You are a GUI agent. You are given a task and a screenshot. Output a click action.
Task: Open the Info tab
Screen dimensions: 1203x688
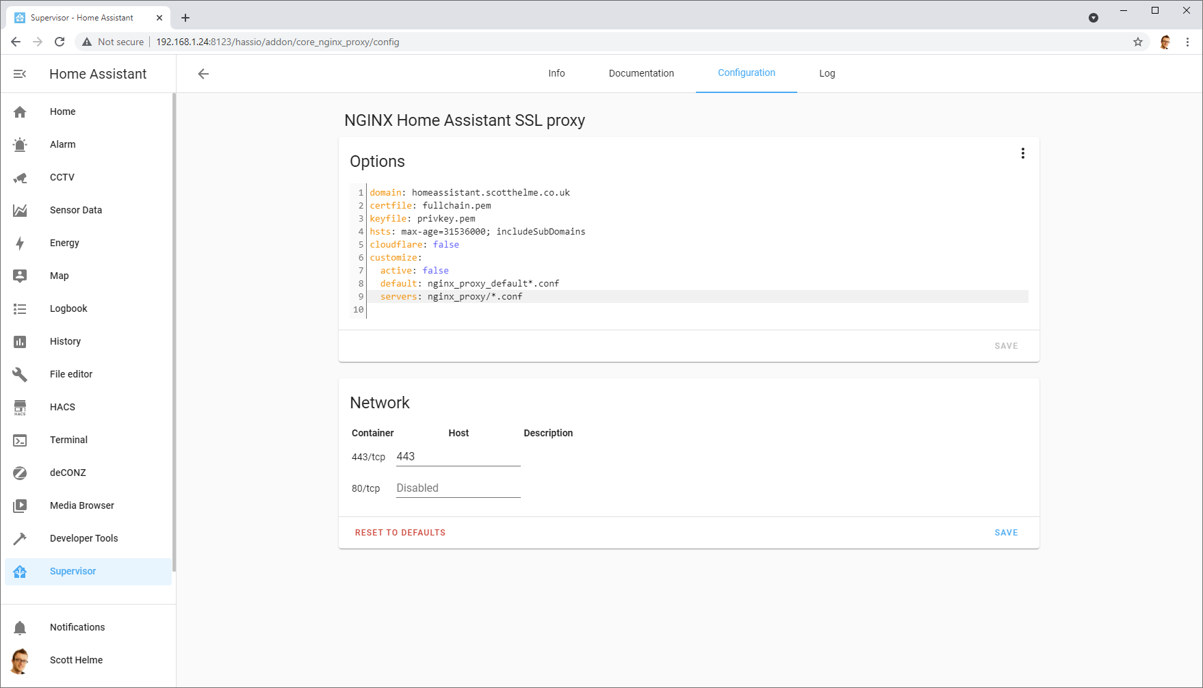click(x=556, y=73)
